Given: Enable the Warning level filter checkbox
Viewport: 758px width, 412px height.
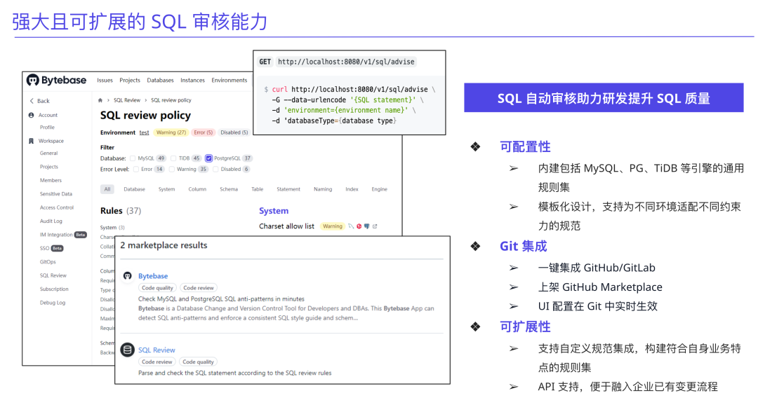Looking at the screenshot, I should (x=172, y=170).
